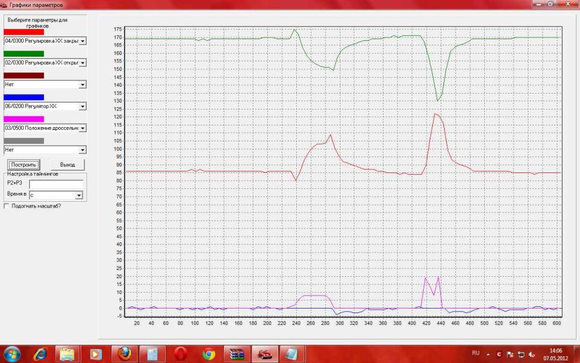Click the "Построить" button
This screenshot has width=580, height=363.
click(x=23, y=164)
